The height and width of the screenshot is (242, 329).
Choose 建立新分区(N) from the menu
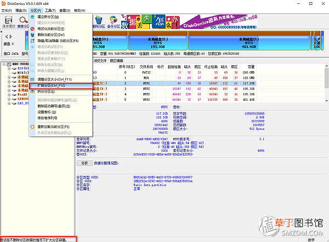coord(61,17)
